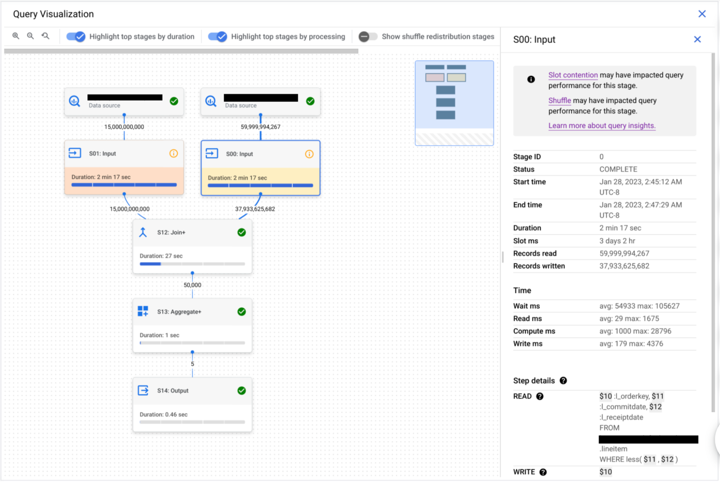
Task: Click the WRITE help icon in step details
Action: 539,475
